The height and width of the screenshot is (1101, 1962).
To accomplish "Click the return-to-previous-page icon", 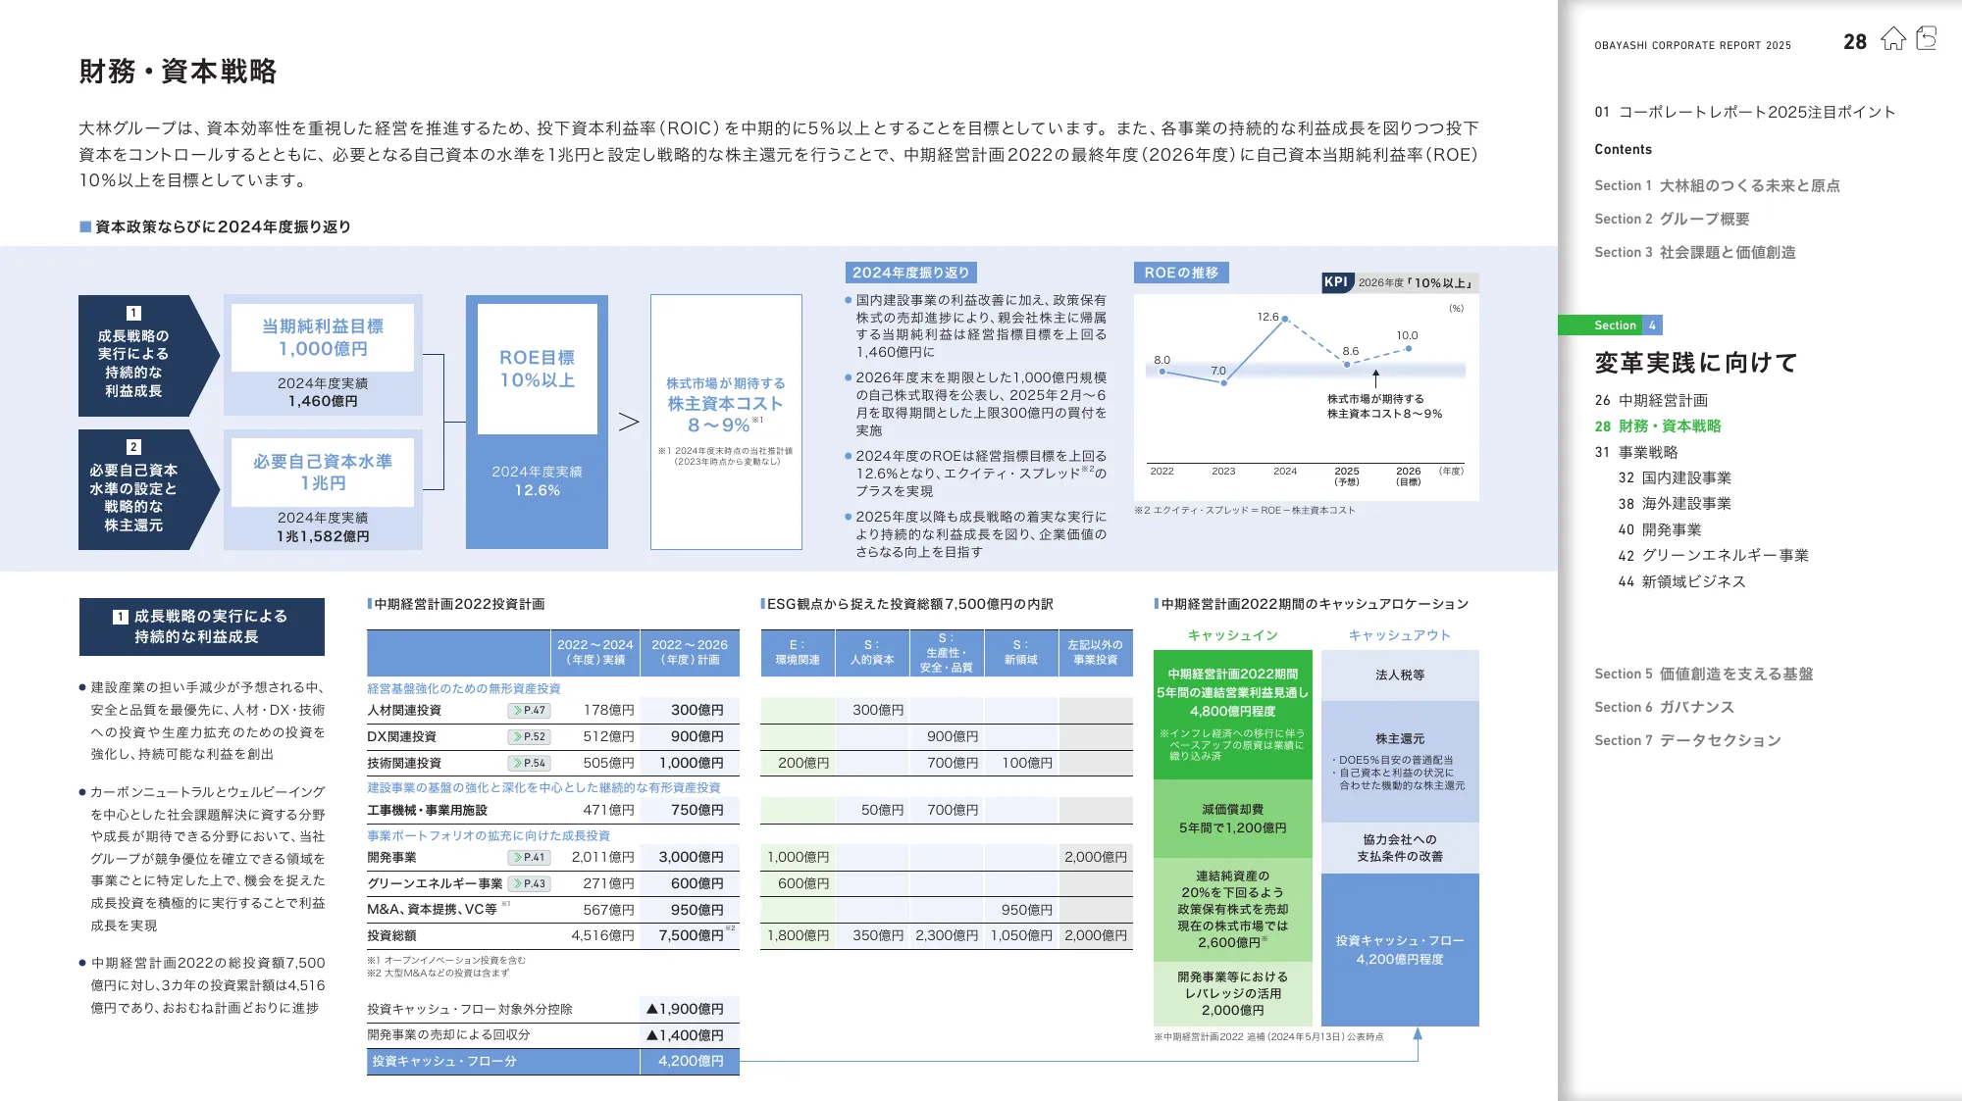I will [x=1927, y=39].
